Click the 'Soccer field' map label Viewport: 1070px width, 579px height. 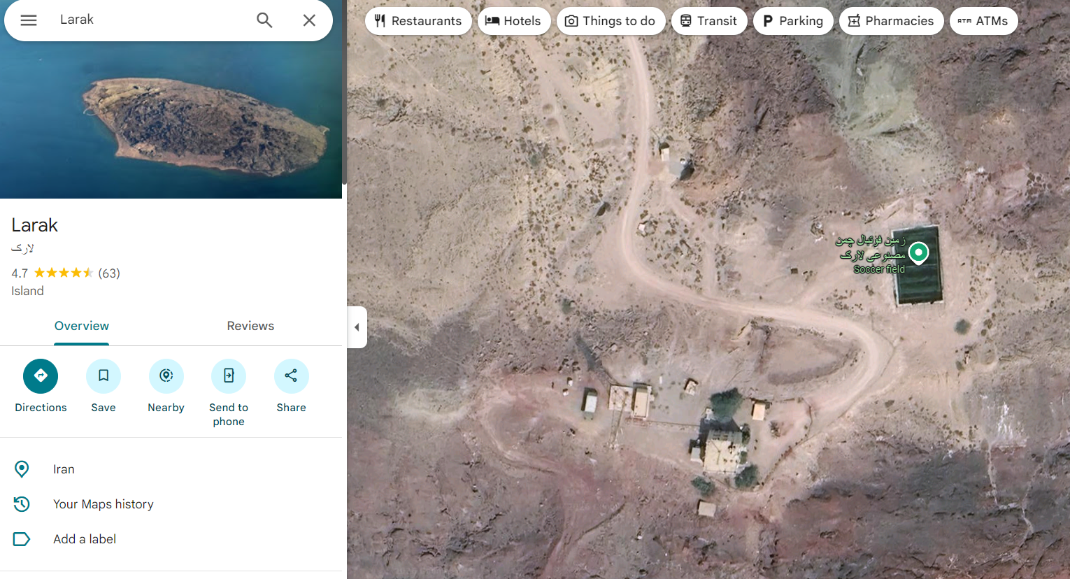pos(879,269)
